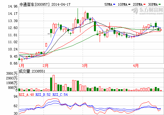Click the RSI_C:54 indicator label

pos(60,95)
